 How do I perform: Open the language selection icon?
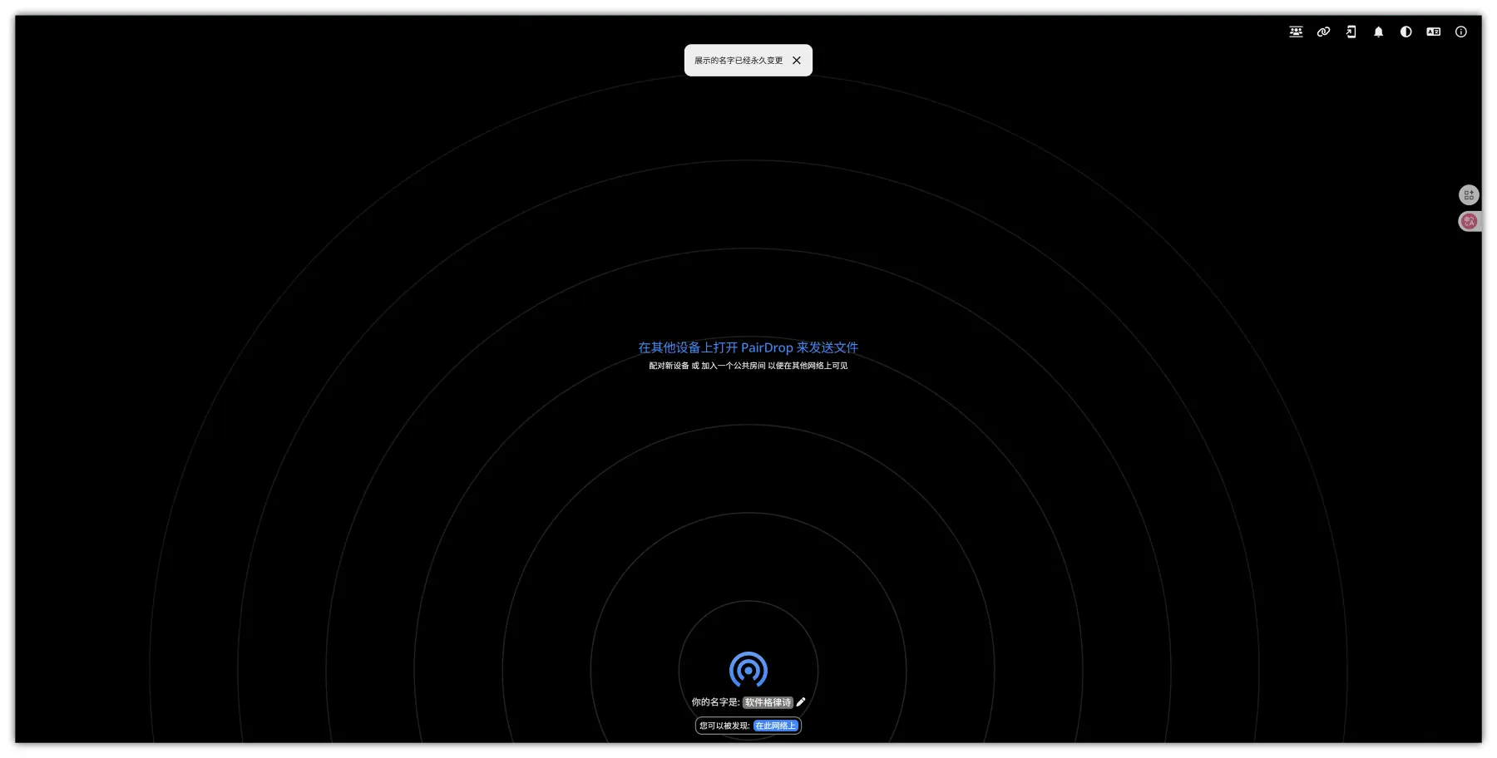click(1433, 32)
